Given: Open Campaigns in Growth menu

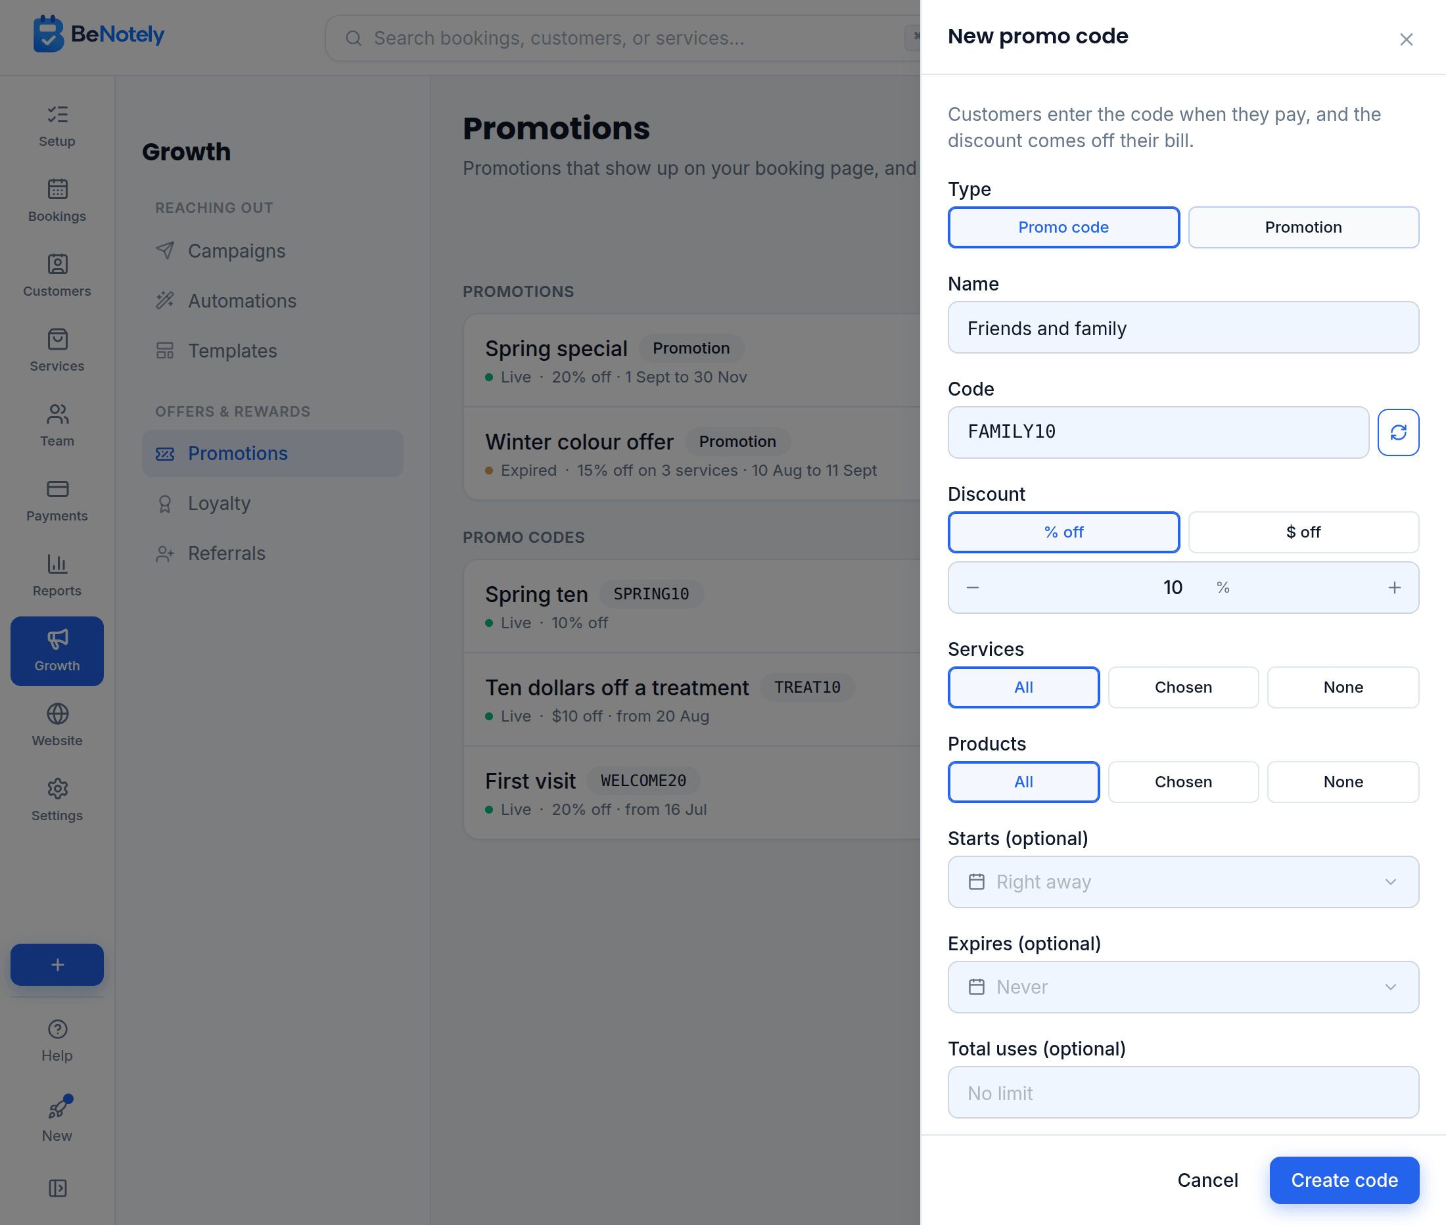Looking at the screenshot, I should click(x=272, y=250).
